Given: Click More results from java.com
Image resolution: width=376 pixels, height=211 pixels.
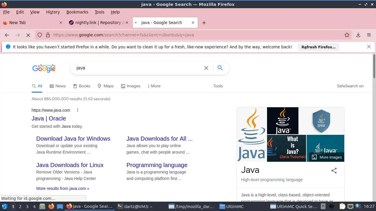Looking at the screenshot, I should [x=63, y=188].
